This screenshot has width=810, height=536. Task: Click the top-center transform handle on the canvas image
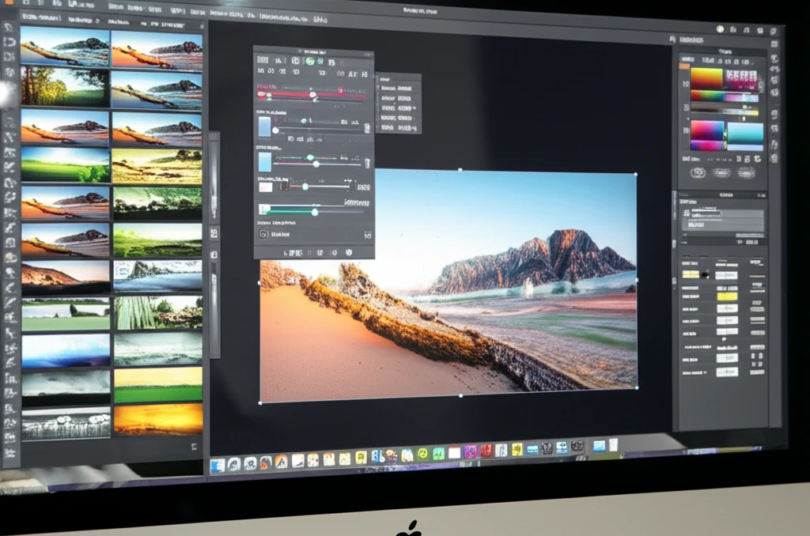[x=460, y=169]
